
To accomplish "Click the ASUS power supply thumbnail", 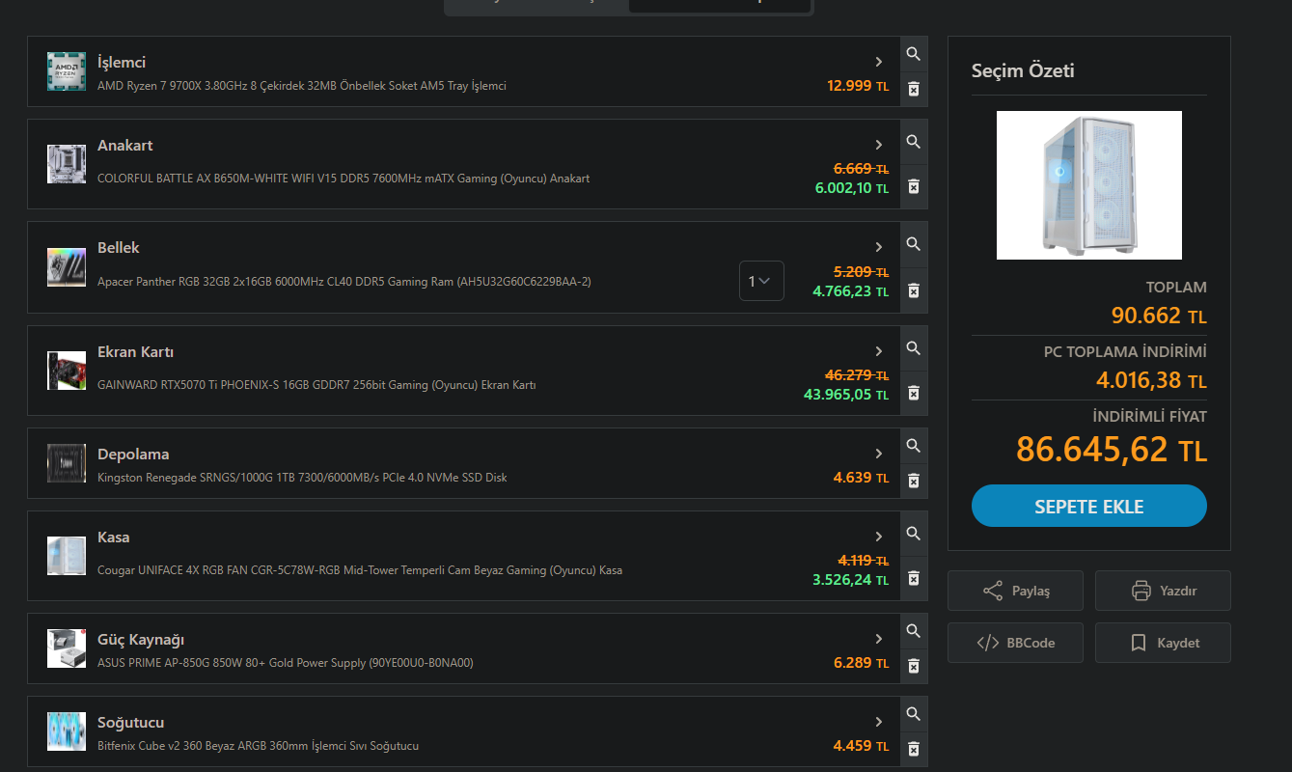I will (x=67, y=648).
